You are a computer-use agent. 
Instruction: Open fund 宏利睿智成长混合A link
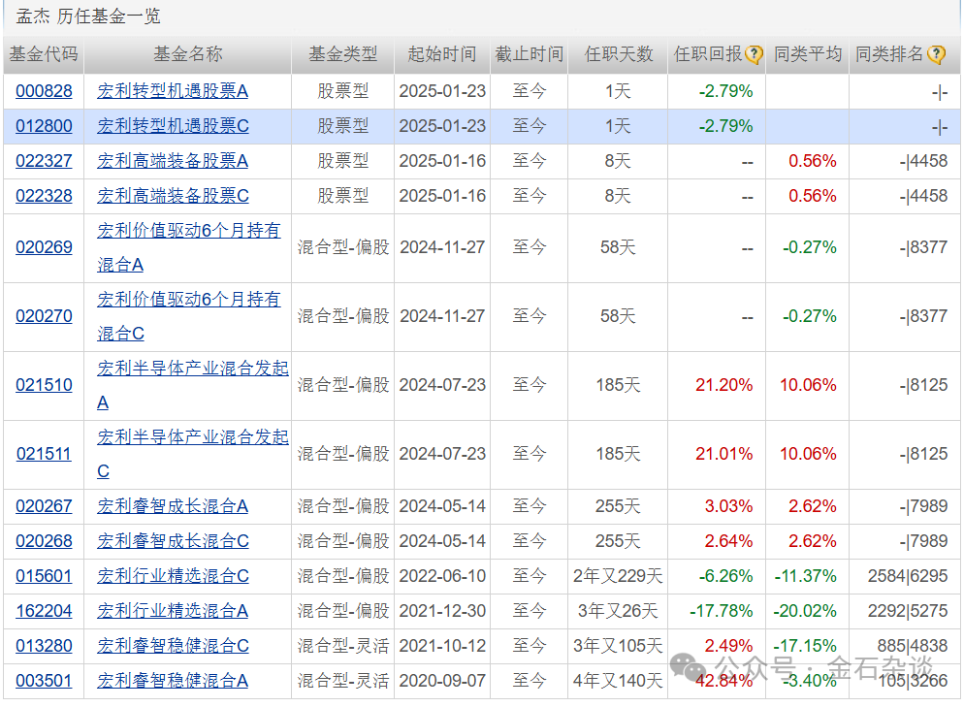pos(173,506)
